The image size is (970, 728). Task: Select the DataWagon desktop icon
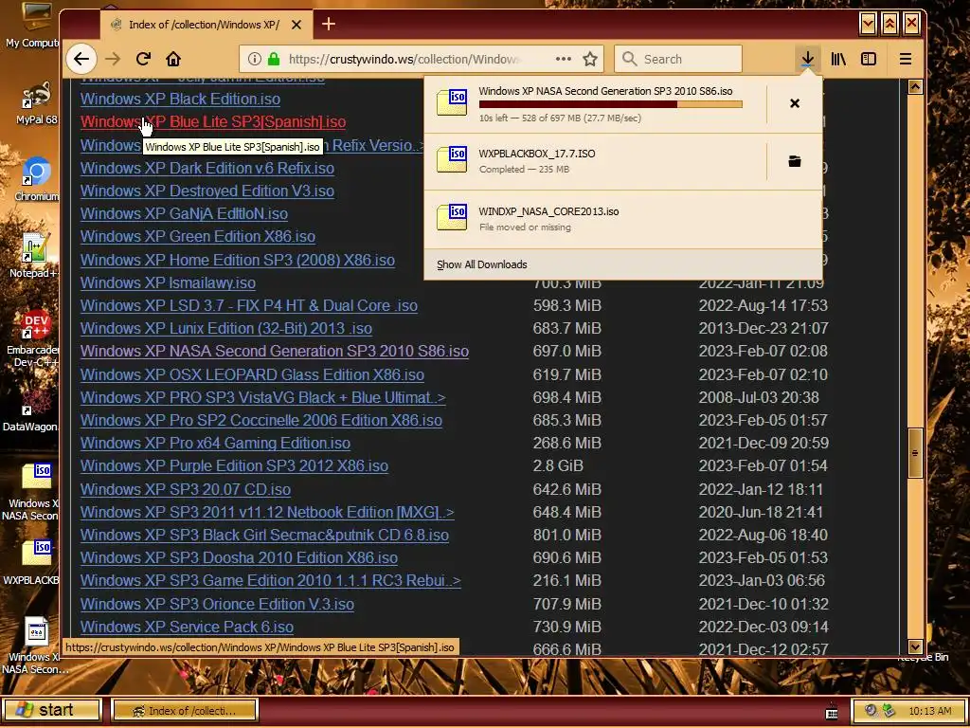tap(31, 409)
